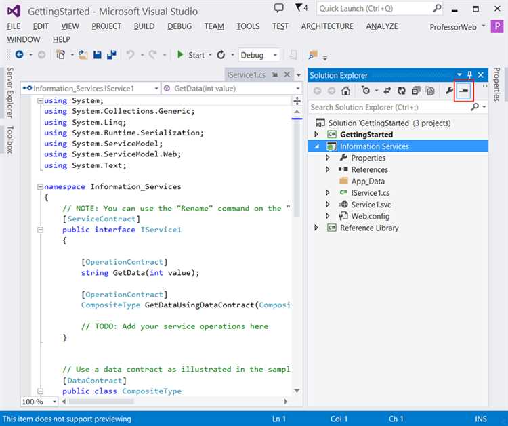
Task: Click Collapse All in Solution Explorer
Action: point(415,91)
